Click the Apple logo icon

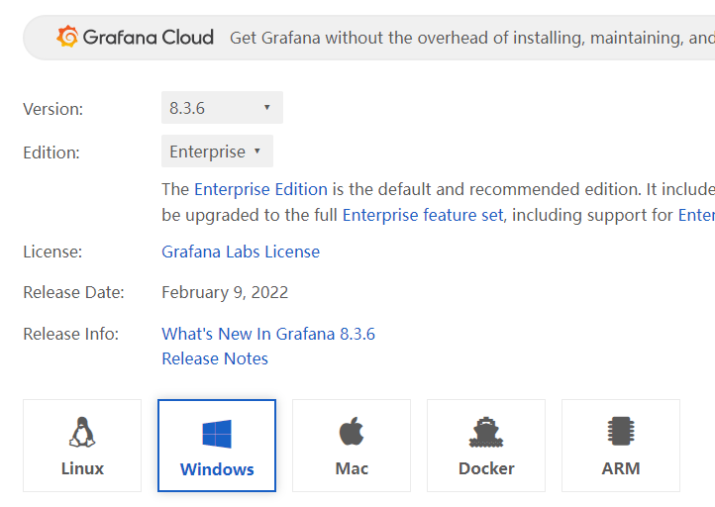coord(352,432)
